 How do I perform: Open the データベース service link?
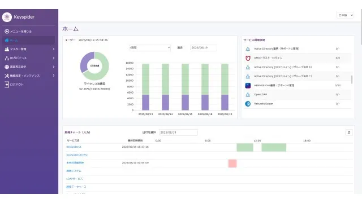pos(76,187)
